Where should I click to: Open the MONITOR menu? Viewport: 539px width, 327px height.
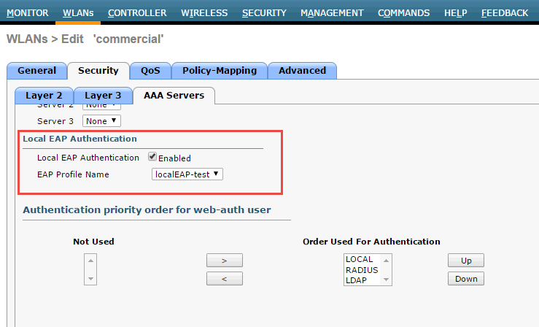coord(28,13)
